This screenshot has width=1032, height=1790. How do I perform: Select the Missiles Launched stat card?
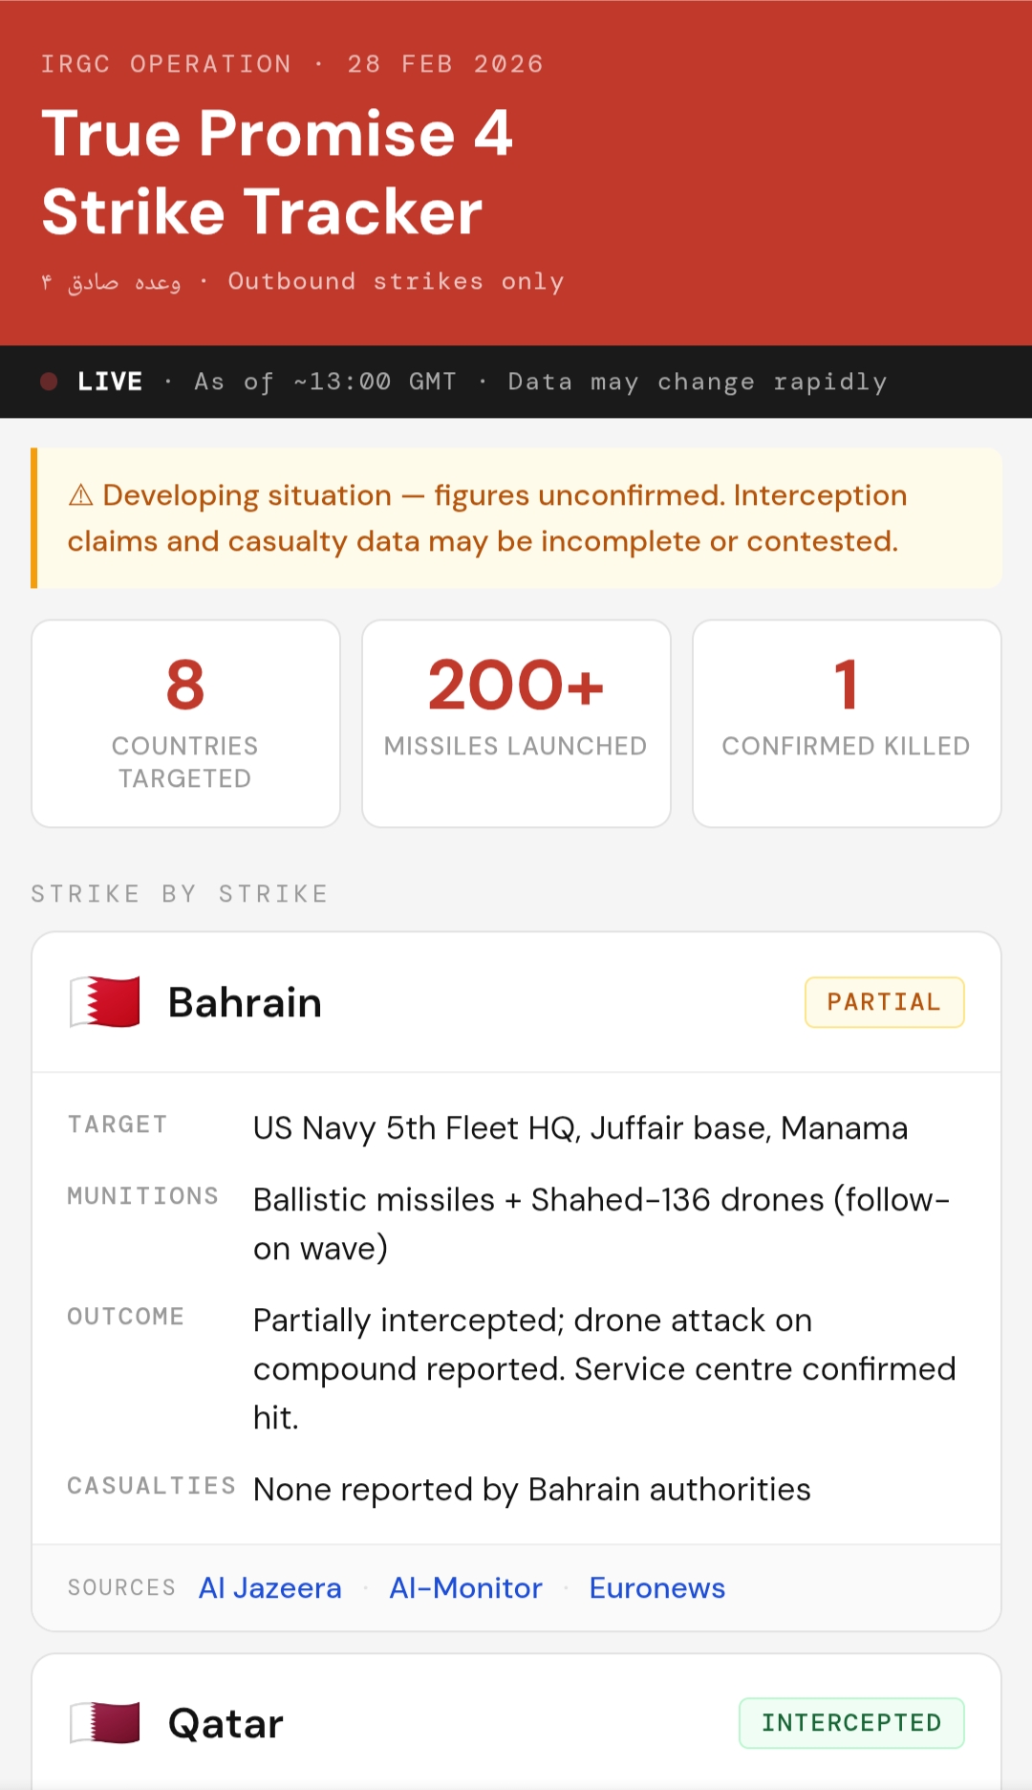coord(516,723)
